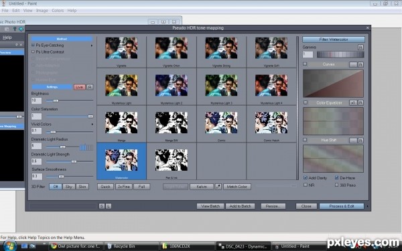Toggle the Live preview button
This screenshot has width=402, height=251.
80,87
